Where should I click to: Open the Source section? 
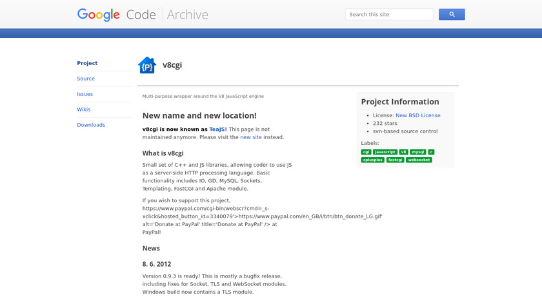[x=86, y=79]
